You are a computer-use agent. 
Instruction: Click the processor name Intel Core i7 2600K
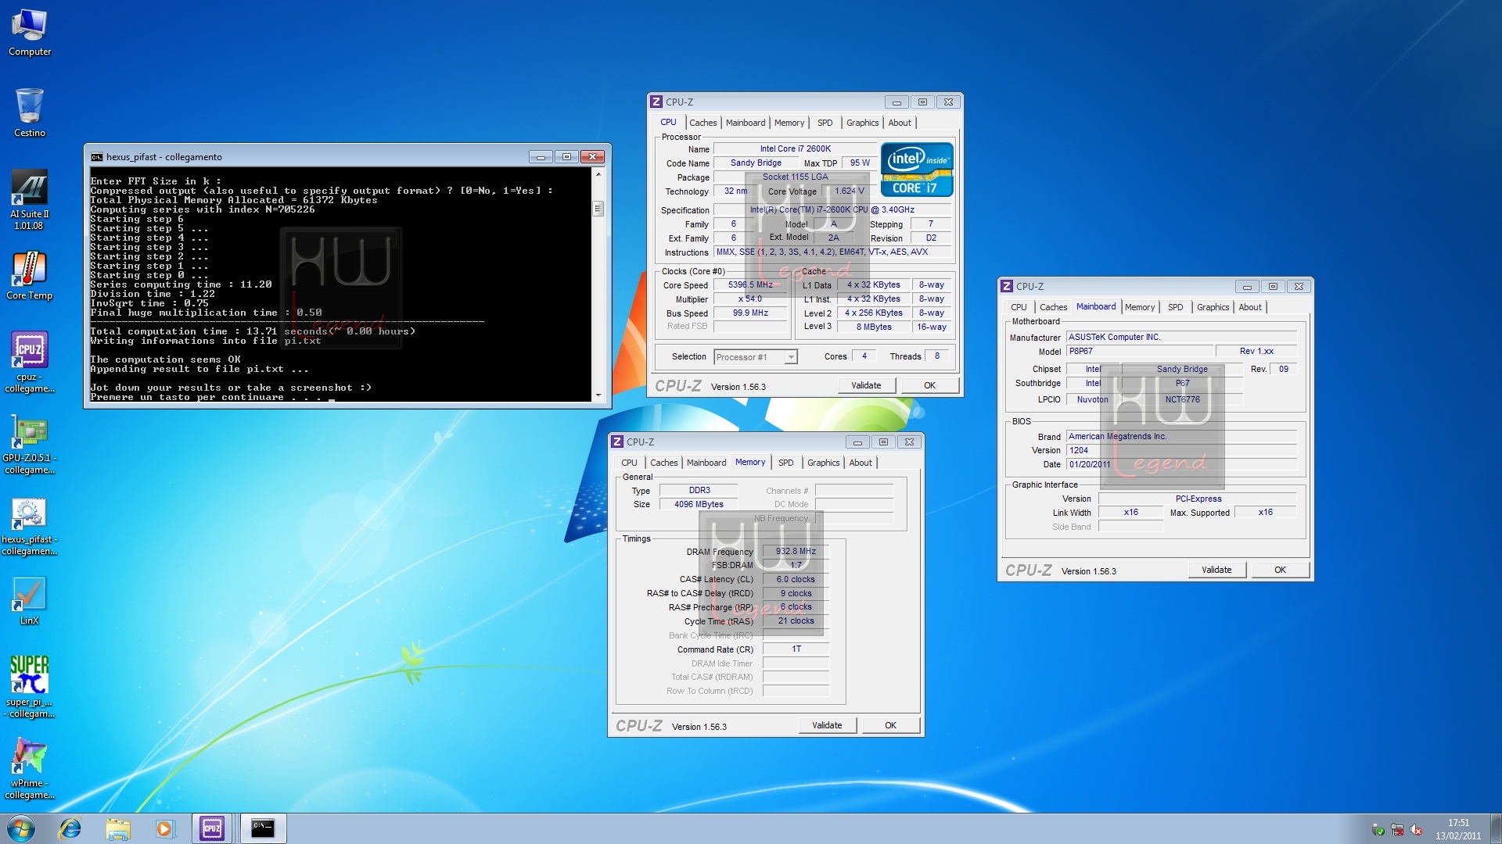point(795,148)
